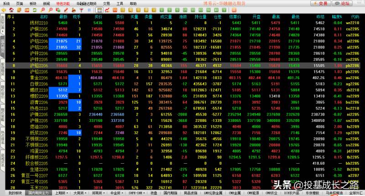Go to home via the red house icon
Image resolution: width=365 pixels, height=196 pixels.
[x=11, y=10]
